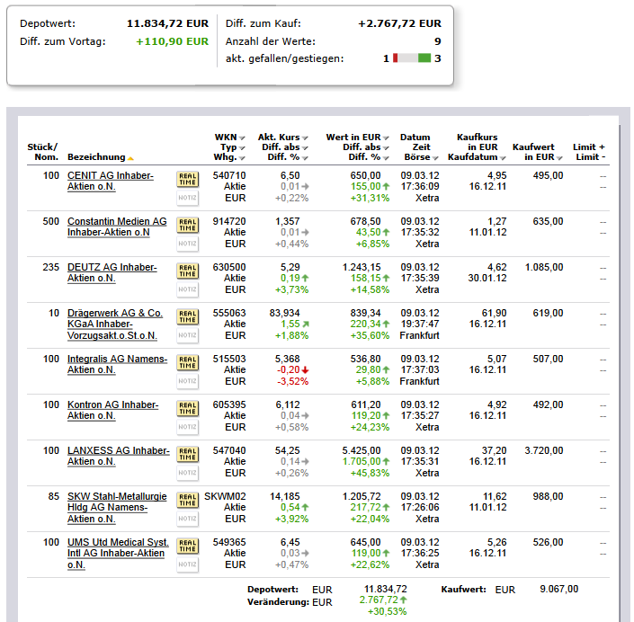
Task: Sort by Börse using its arrow
Action: click(x=435, y=158)
